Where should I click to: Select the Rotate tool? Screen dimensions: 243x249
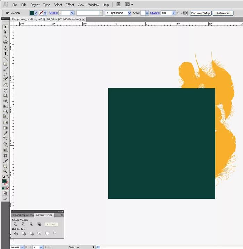coord(5,91)
